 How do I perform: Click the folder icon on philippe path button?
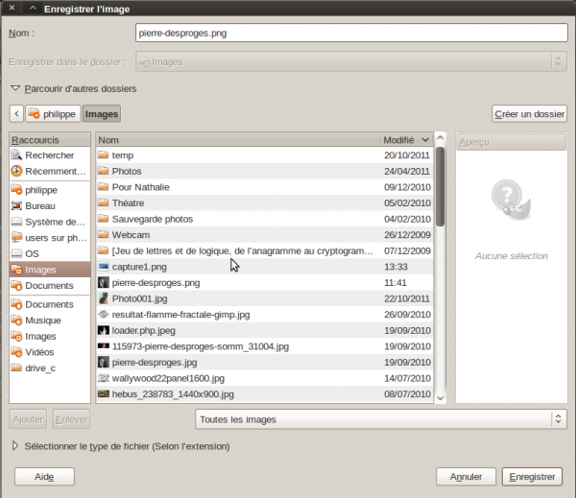(x=35, y=114)
